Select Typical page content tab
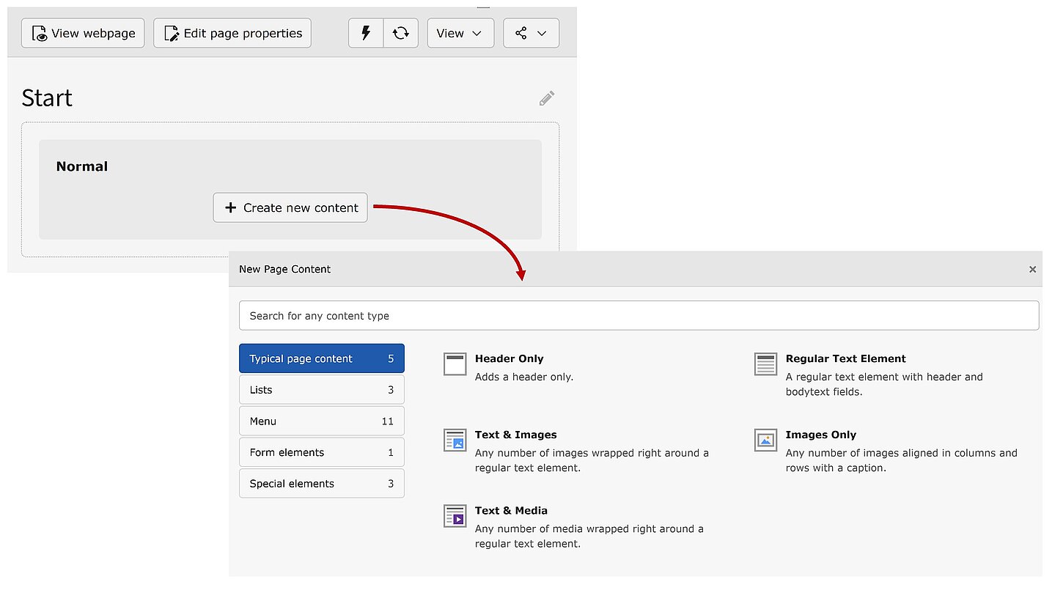1063x590 pixels. [321, 358]
